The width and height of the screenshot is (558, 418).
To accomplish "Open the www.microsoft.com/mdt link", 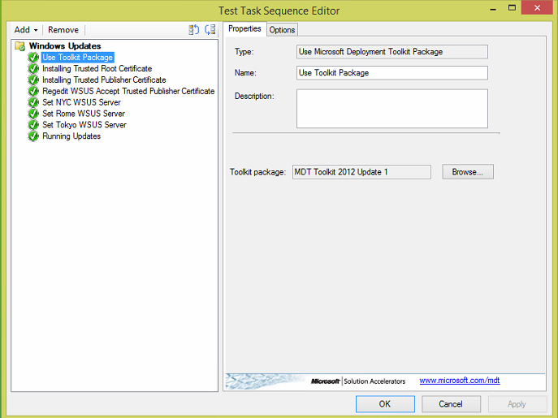I will click(x=460, y=381).
